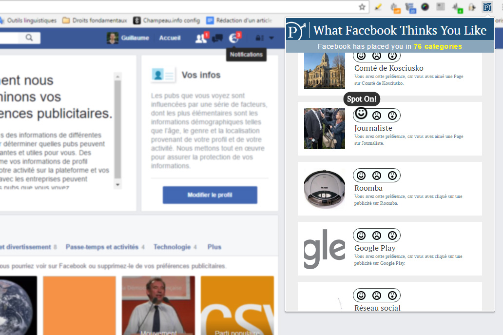Screen dimensions: 503x335
Task: Click the Comté de Kosciusko building thumbnail
Action: 324,71
